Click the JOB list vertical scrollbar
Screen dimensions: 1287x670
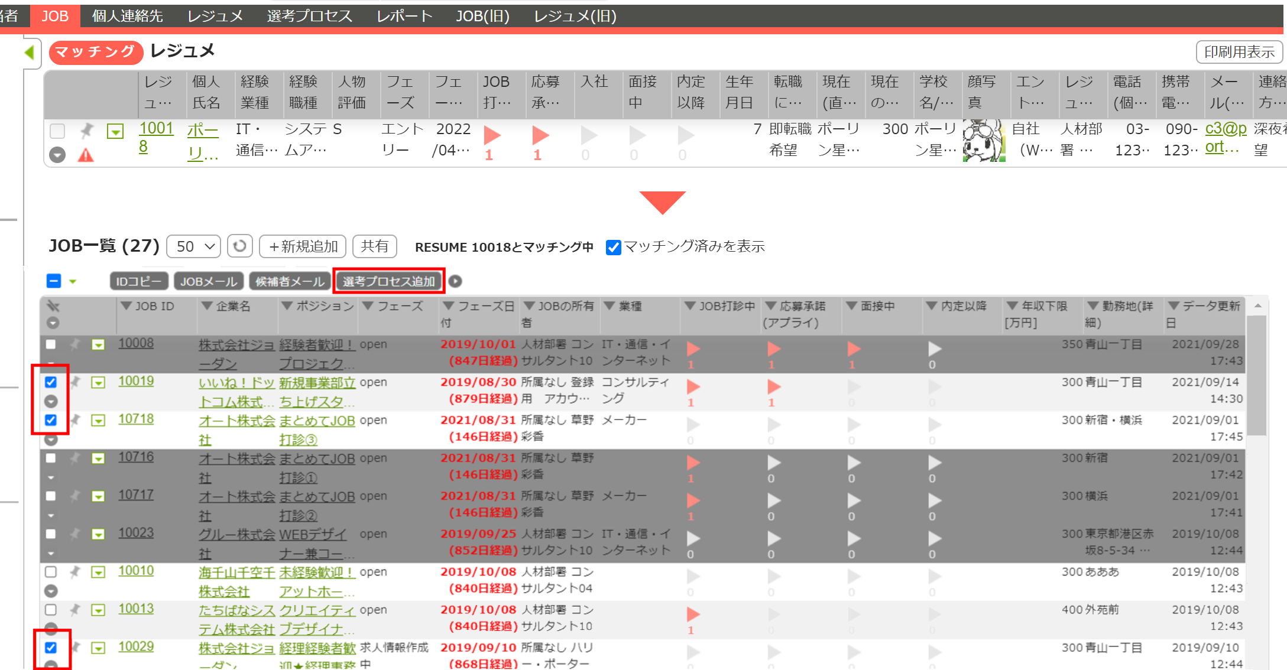(1257, 375)
